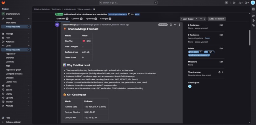Image resolution: width=256 pixels, height=125 pixels.
Task: Open the main target branch link
Action: click(x=137, y=14)
